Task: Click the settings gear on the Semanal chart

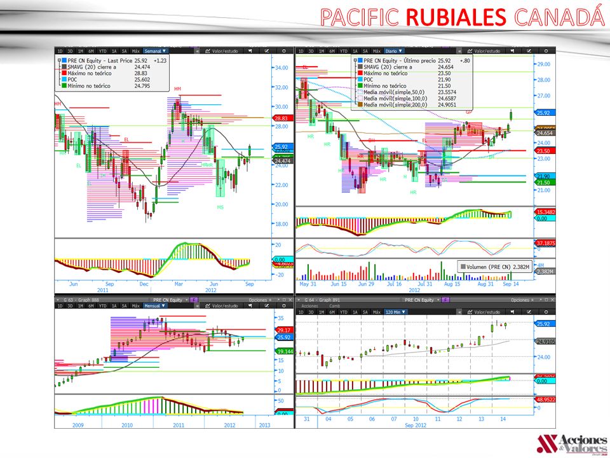Action: coord(283,51)
